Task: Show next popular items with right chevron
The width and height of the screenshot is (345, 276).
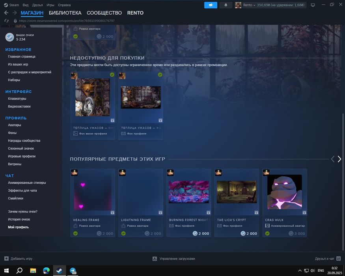Action: pos(339,159)
